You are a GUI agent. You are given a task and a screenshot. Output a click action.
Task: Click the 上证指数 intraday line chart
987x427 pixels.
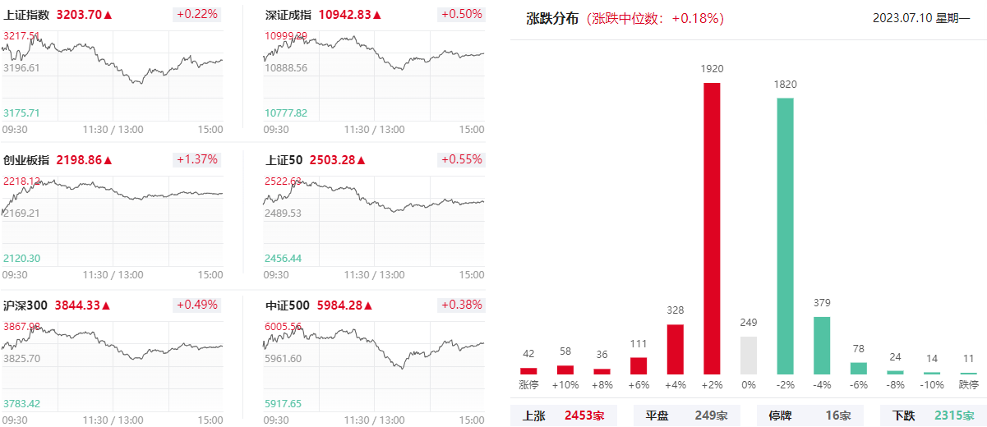coord(113,76)
